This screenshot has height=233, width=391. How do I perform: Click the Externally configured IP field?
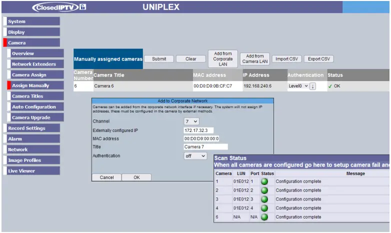198,130
